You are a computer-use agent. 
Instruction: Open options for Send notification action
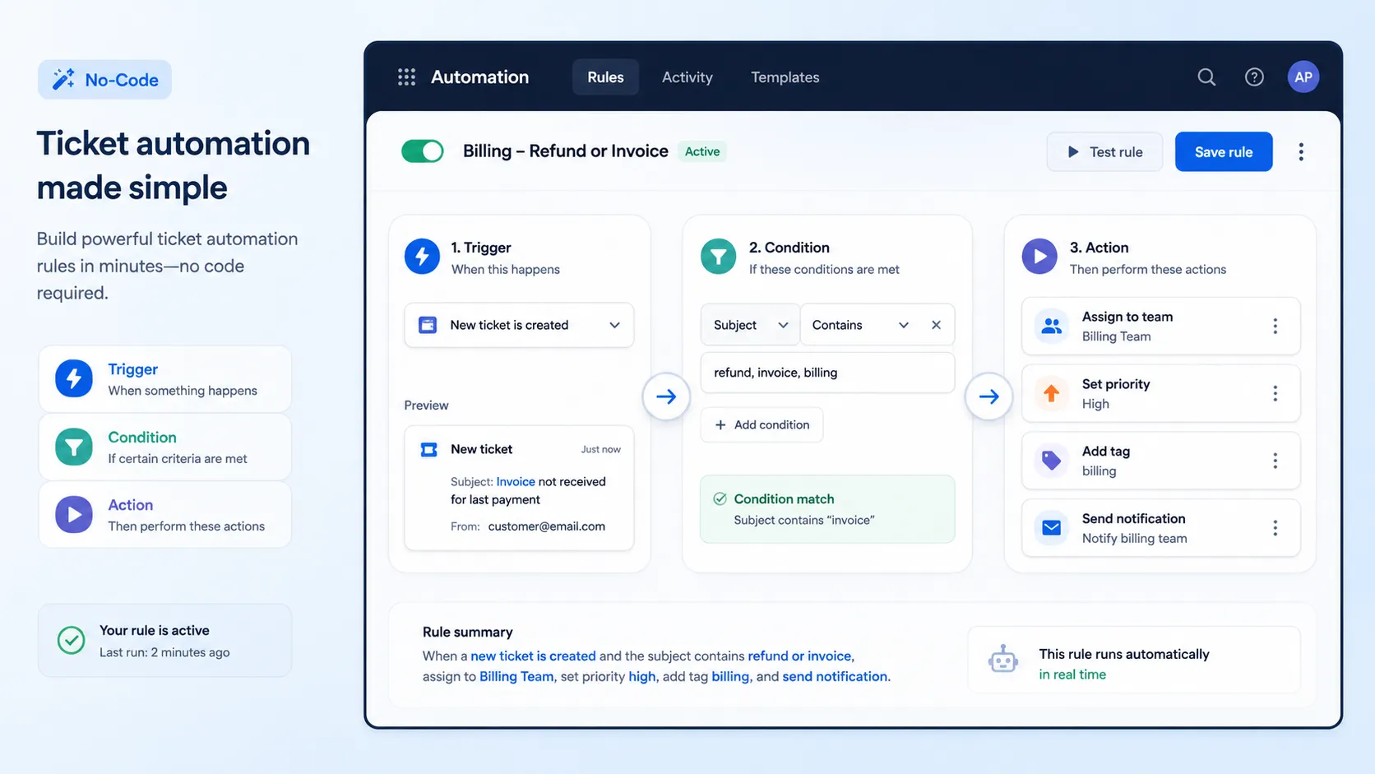(x=1275, y=528)
